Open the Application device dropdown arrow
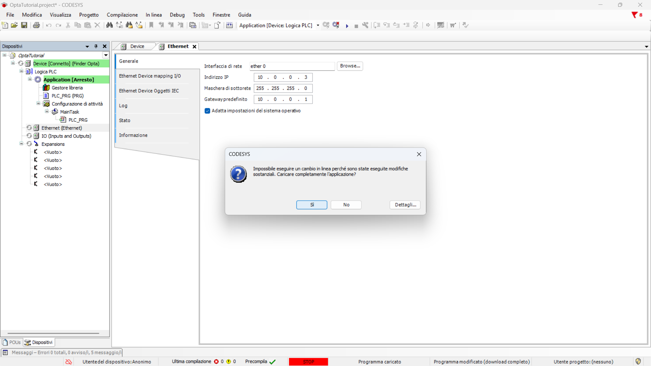This screenshot has height=366, width=651. [x=318, y=25]
